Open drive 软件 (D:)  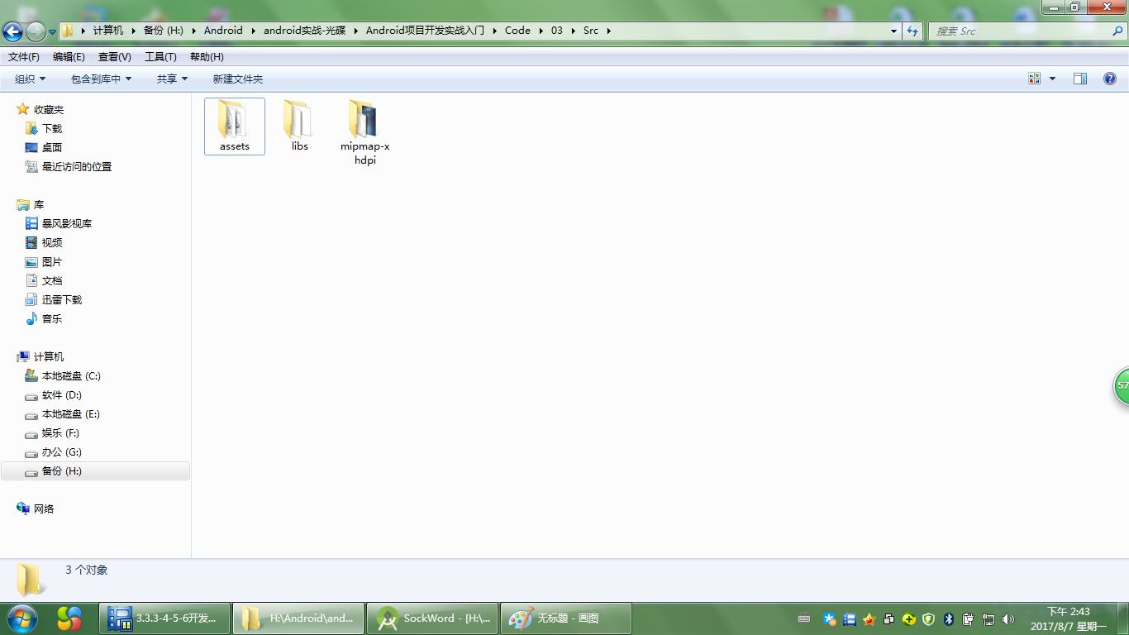(62, 395)
